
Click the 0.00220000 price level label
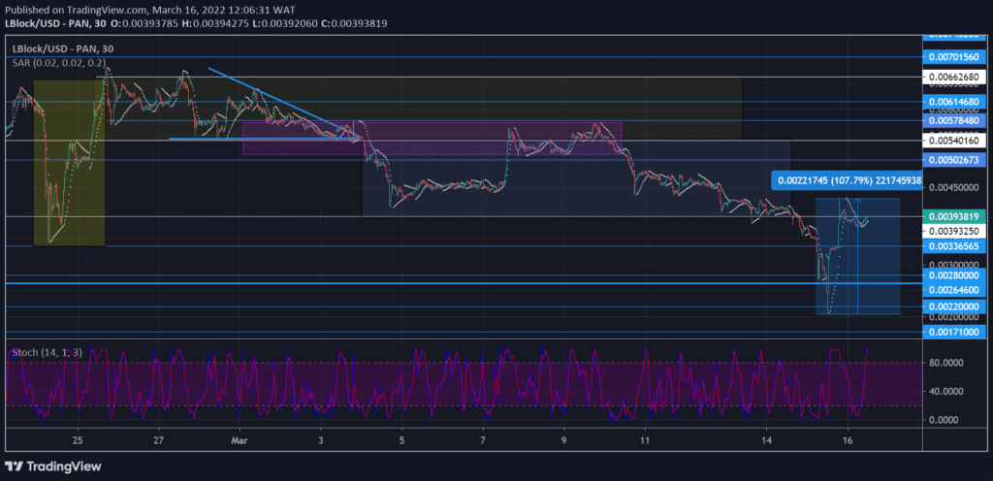click(953, 306)
